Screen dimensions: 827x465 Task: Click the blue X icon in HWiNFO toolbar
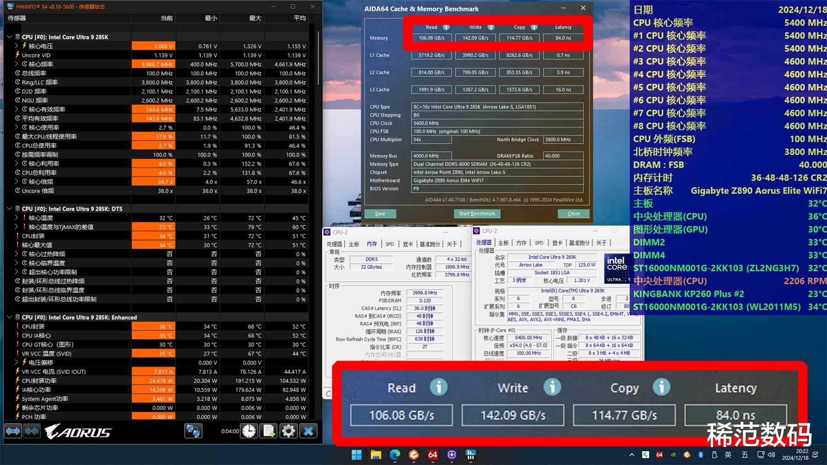tap(309, 431)
